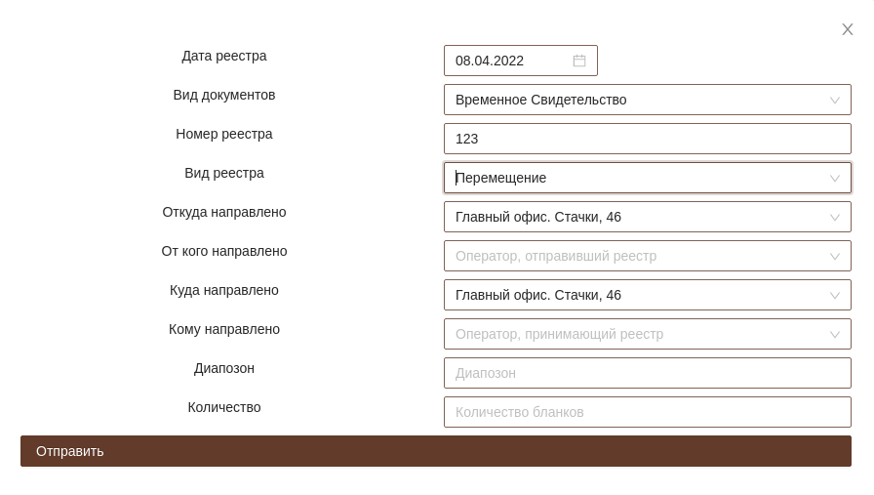Screen dimensions: 874x495
Task: Expand the Вид документов dropdown arrow
Action: click(x=835, y=100)
